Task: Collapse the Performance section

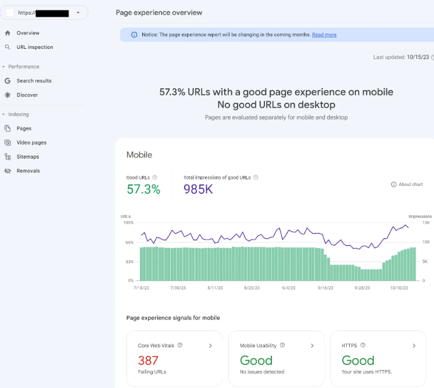Action: 3,67
